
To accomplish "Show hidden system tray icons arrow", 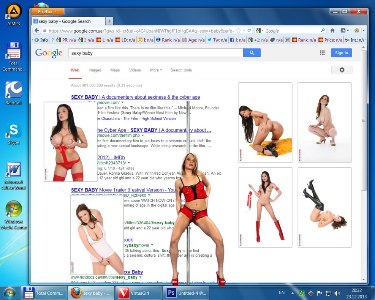I will point(292,293).
